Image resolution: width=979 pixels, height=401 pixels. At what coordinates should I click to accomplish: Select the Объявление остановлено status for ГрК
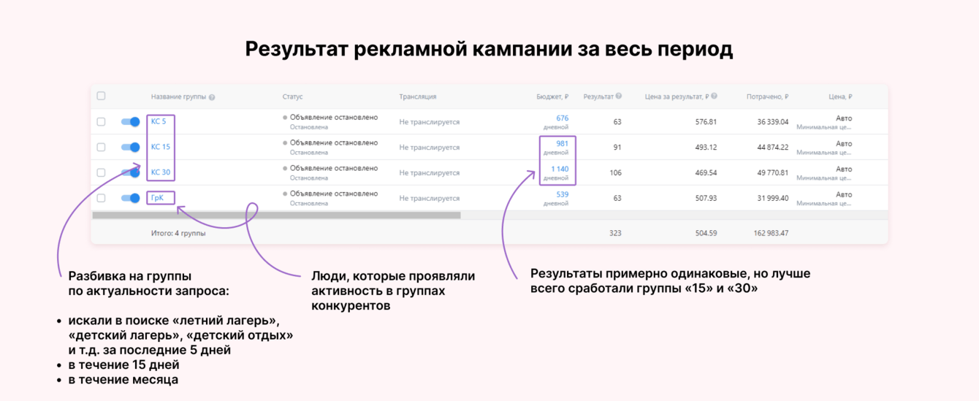click(x=334, y=194)
